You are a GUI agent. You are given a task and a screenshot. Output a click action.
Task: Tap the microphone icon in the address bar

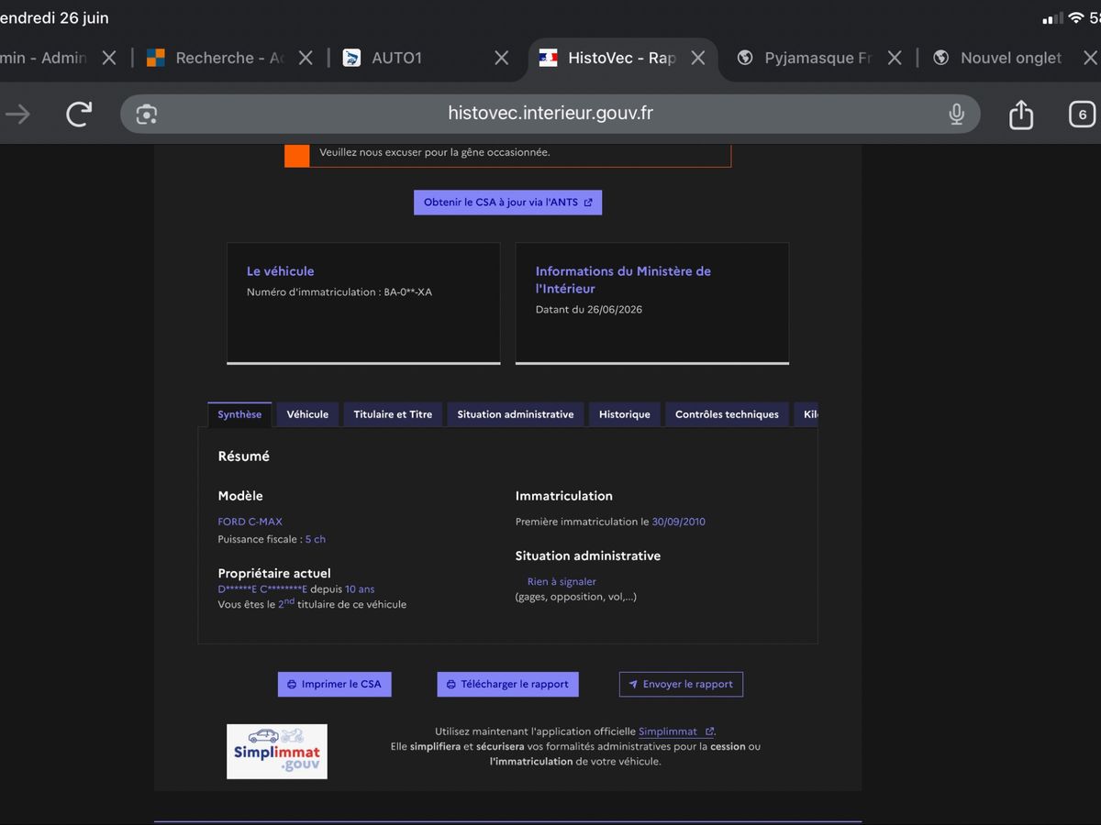tap(956, 114)
